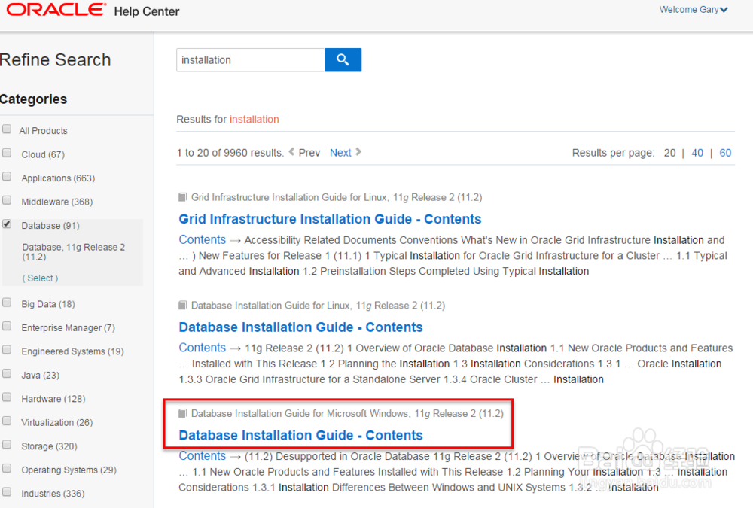Viewport: 753px width, 508px height.
Task: Uncheck the Database (91) checkbox
Action: pos(7,224)
